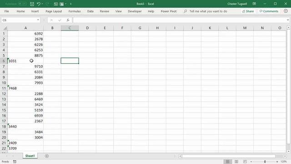Image resolution: width=291 pixels, height=164 pixels.
Task: Select column C header
Action: pyautogui.click(x=70, y=28)
